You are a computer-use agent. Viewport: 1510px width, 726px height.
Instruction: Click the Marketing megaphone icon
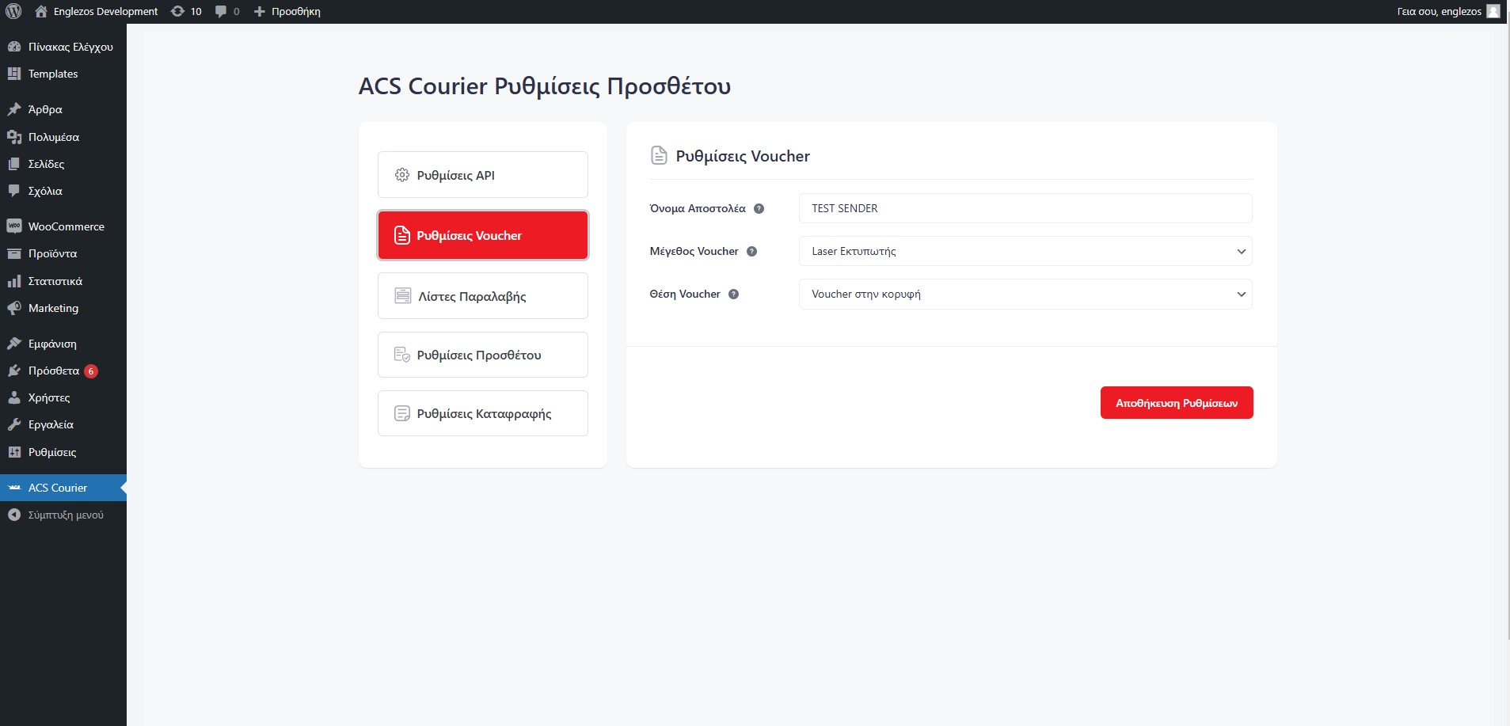14,308
